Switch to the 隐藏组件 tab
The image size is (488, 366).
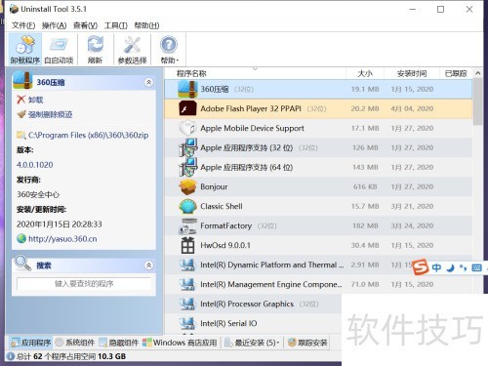point(119,343)
